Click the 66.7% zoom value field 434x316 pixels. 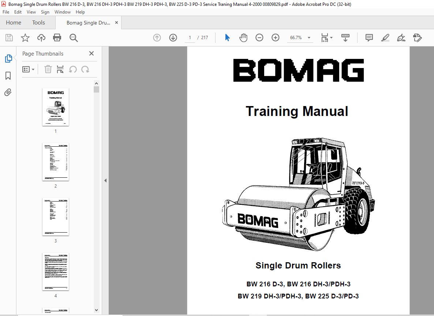tap(296, 38)
